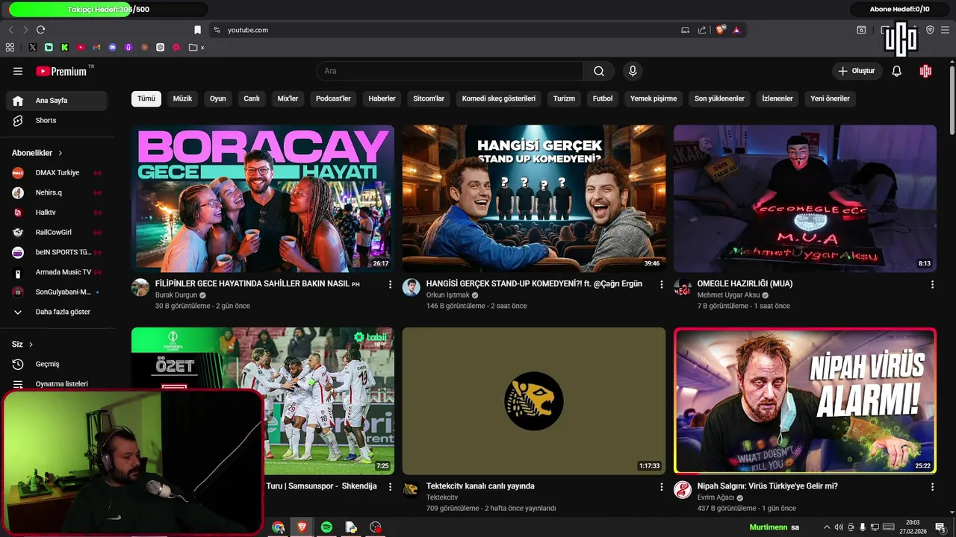Image resolution: width=956 pixels, height=537 pixels.
Task: Open the beIN SPORTS subscription
Action: tap(58, 252)
